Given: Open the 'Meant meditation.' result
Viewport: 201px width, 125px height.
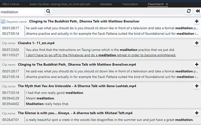Looking at the screenshot, I should 40,98.
